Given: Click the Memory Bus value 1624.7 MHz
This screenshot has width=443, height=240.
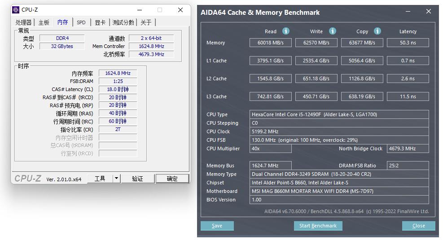Looking at the screenshot, I should [271, 166].
